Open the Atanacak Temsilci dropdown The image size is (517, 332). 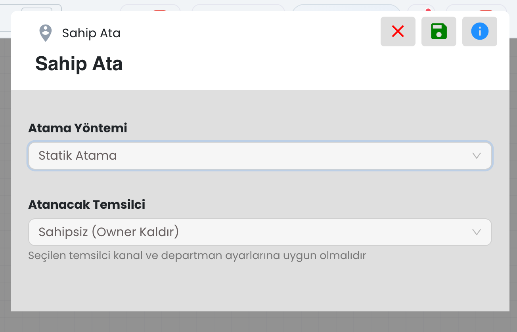click(260, 232)
